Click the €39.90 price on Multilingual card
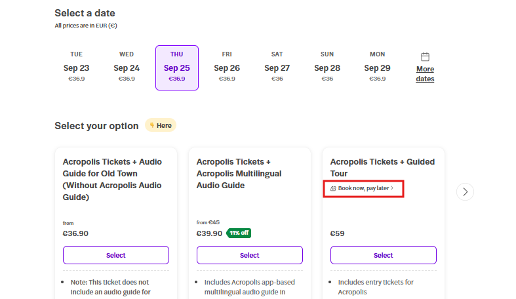The image size is (516, 299). click(x=210, y=233)
